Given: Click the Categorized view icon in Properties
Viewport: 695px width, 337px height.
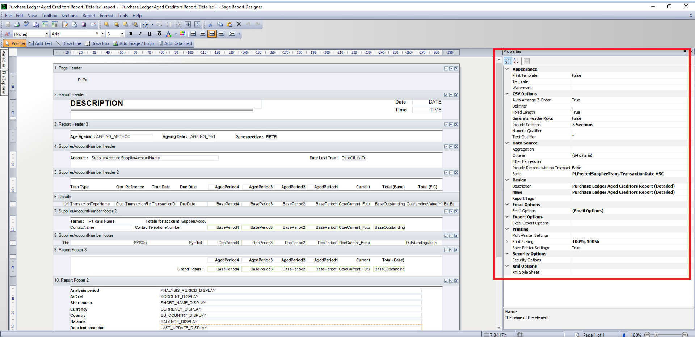Looking at the screenshot, I should (x=508, y=61).
